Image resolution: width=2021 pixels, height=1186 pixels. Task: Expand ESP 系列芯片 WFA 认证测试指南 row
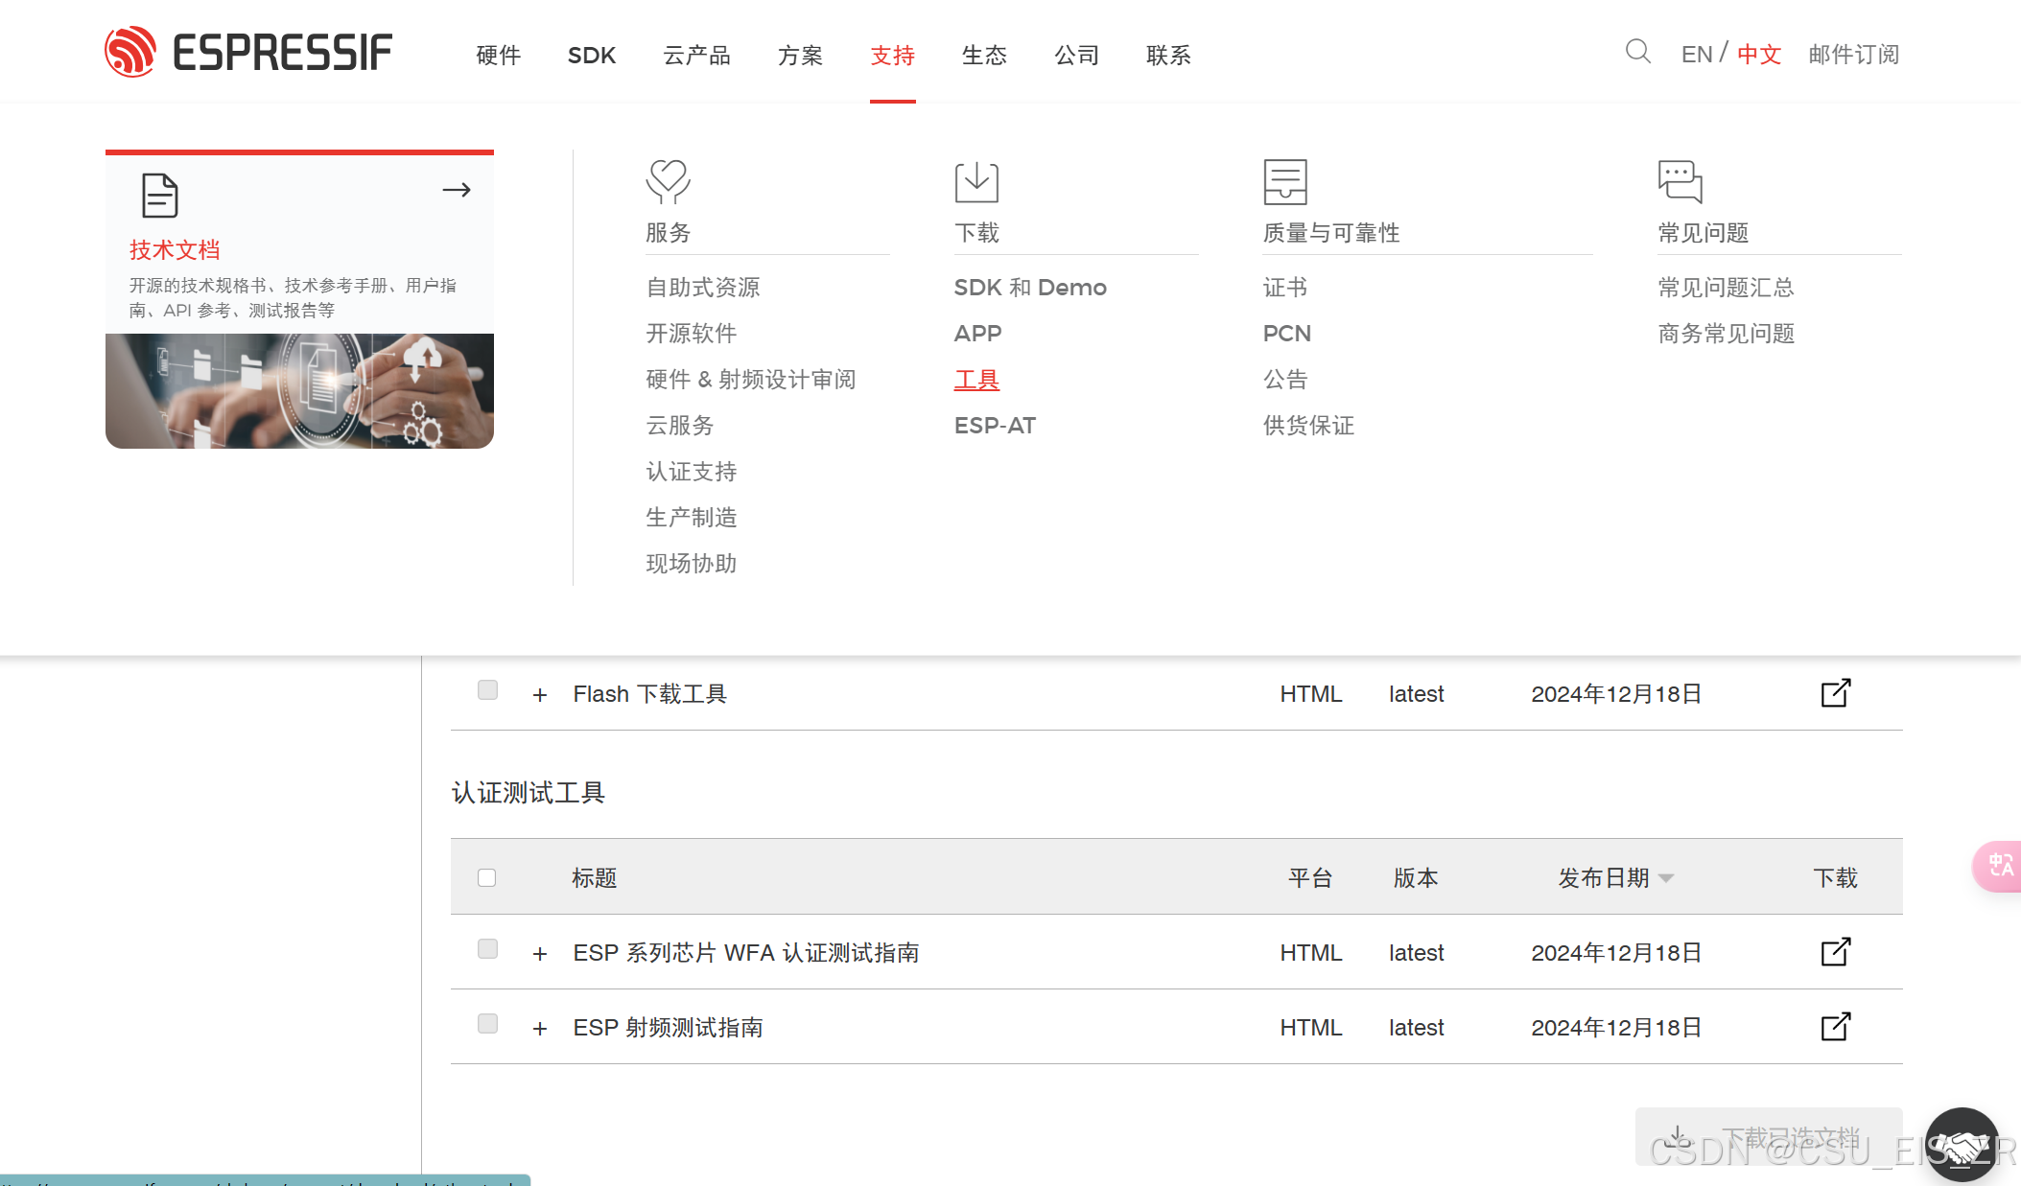click(x=540, y=954)
